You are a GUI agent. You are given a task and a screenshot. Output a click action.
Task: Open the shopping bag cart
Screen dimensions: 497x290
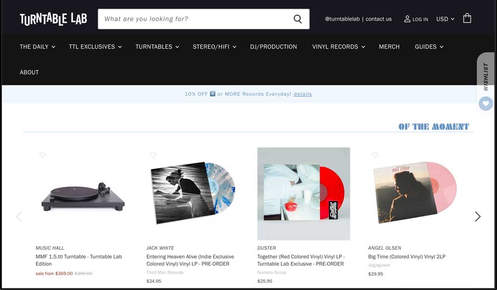click(467, 19)
